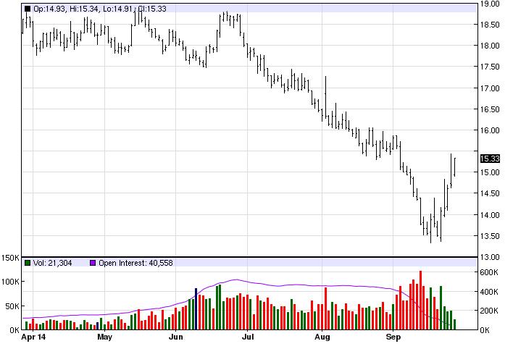The height and width of the screenshot is (349, 513).
Task: Click the 200K open interest axis label
Action: coord(489,311)
